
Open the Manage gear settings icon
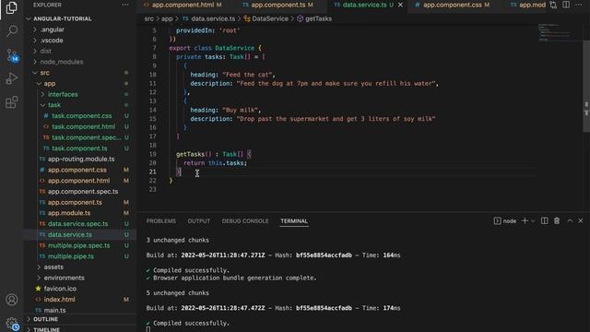[12, 323]
